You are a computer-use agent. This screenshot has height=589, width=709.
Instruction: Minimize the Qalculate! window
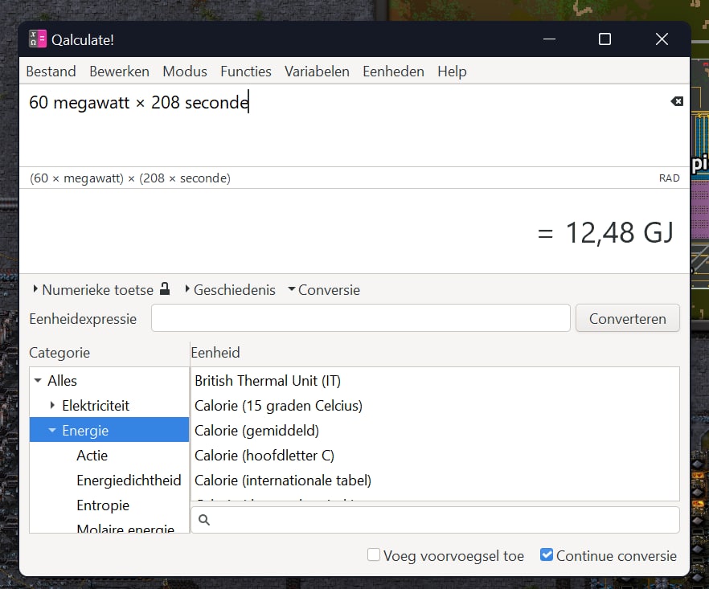pyautogui.click(x=549, y=39)
